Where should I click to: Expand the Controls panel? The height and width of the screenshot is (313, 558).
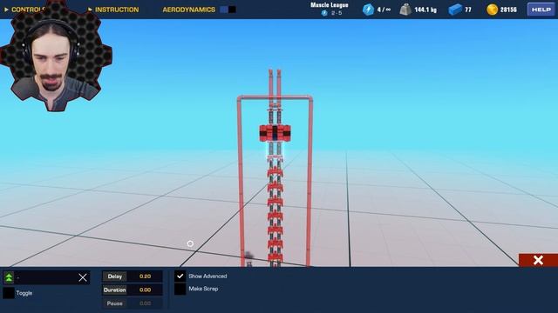pyautogui.click(x=25, y=10)
